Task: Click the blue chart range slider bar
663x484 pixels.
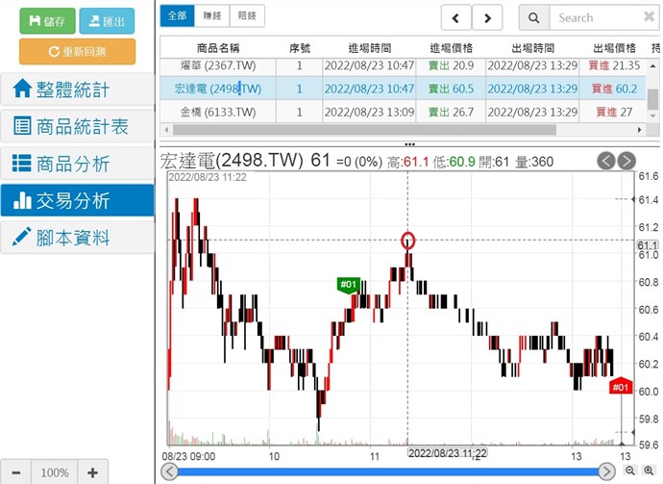Action: [x=388, y=471]
